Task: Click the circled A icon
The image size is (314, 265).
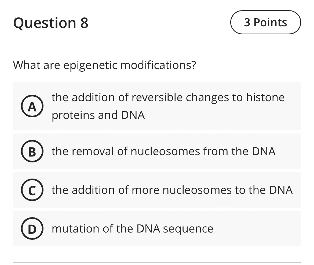Action: click(x=32, y=106)
